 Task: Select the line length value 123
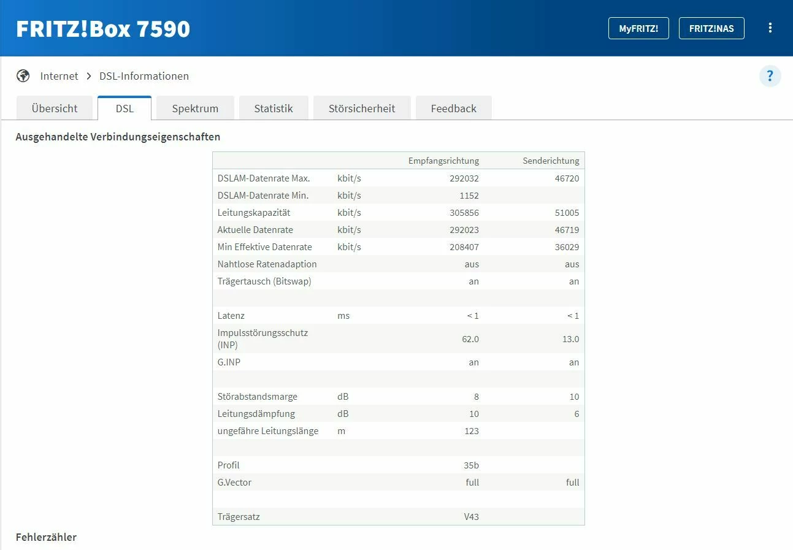472,431
